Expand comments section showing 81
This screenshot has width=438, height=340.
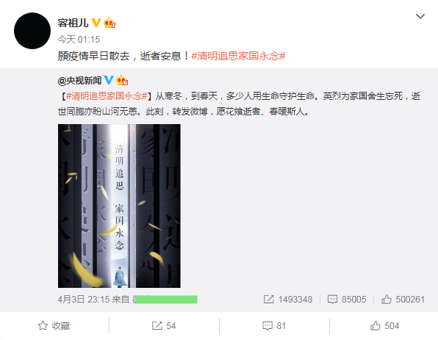tap(274, 326)
